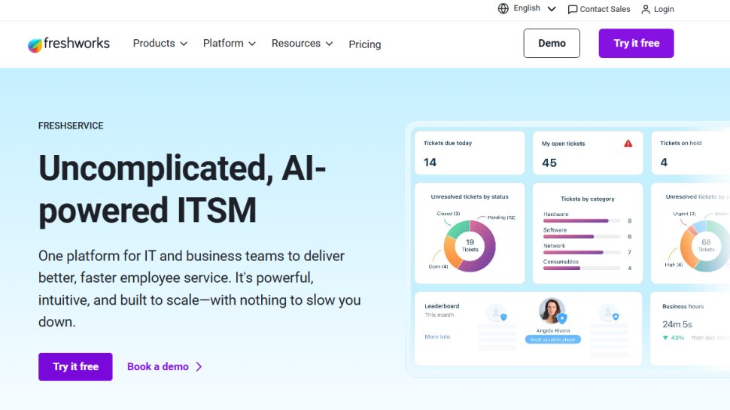Click the star badge on Angela Rivera's photo
Screen dimensions: 730x410
[562, 318]
